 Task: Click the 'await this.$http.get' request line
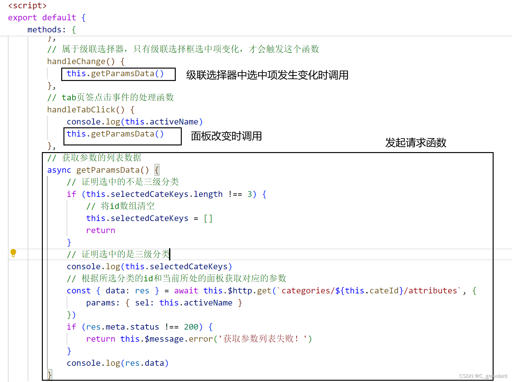coord(272,291)
